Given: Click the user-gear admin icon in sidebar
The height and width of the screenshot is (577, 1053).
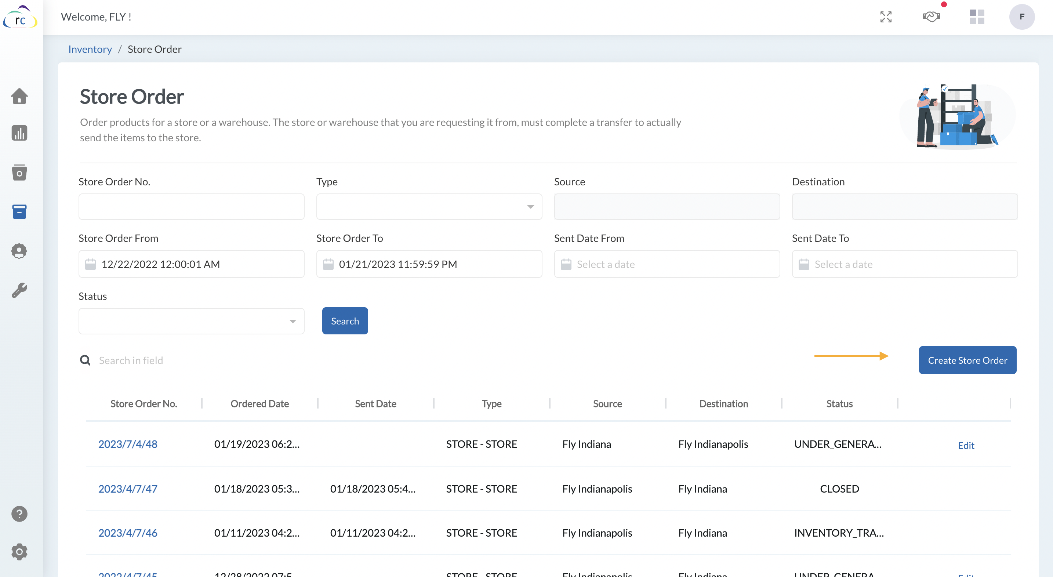Looking at the screenshot, I should (x=19, y=251).
